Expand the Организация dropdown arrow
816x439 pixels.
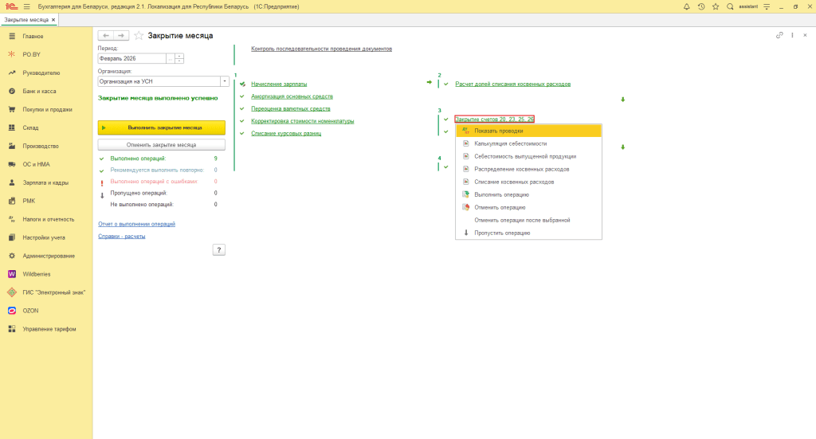point(225,81)
